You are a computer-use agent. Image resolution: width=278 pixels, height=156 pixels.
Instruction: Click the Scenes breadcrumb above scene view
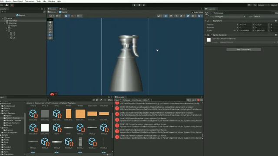click(x=52, y=12)
